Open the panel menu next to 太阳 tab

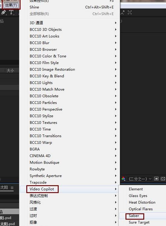pos(12,188)
